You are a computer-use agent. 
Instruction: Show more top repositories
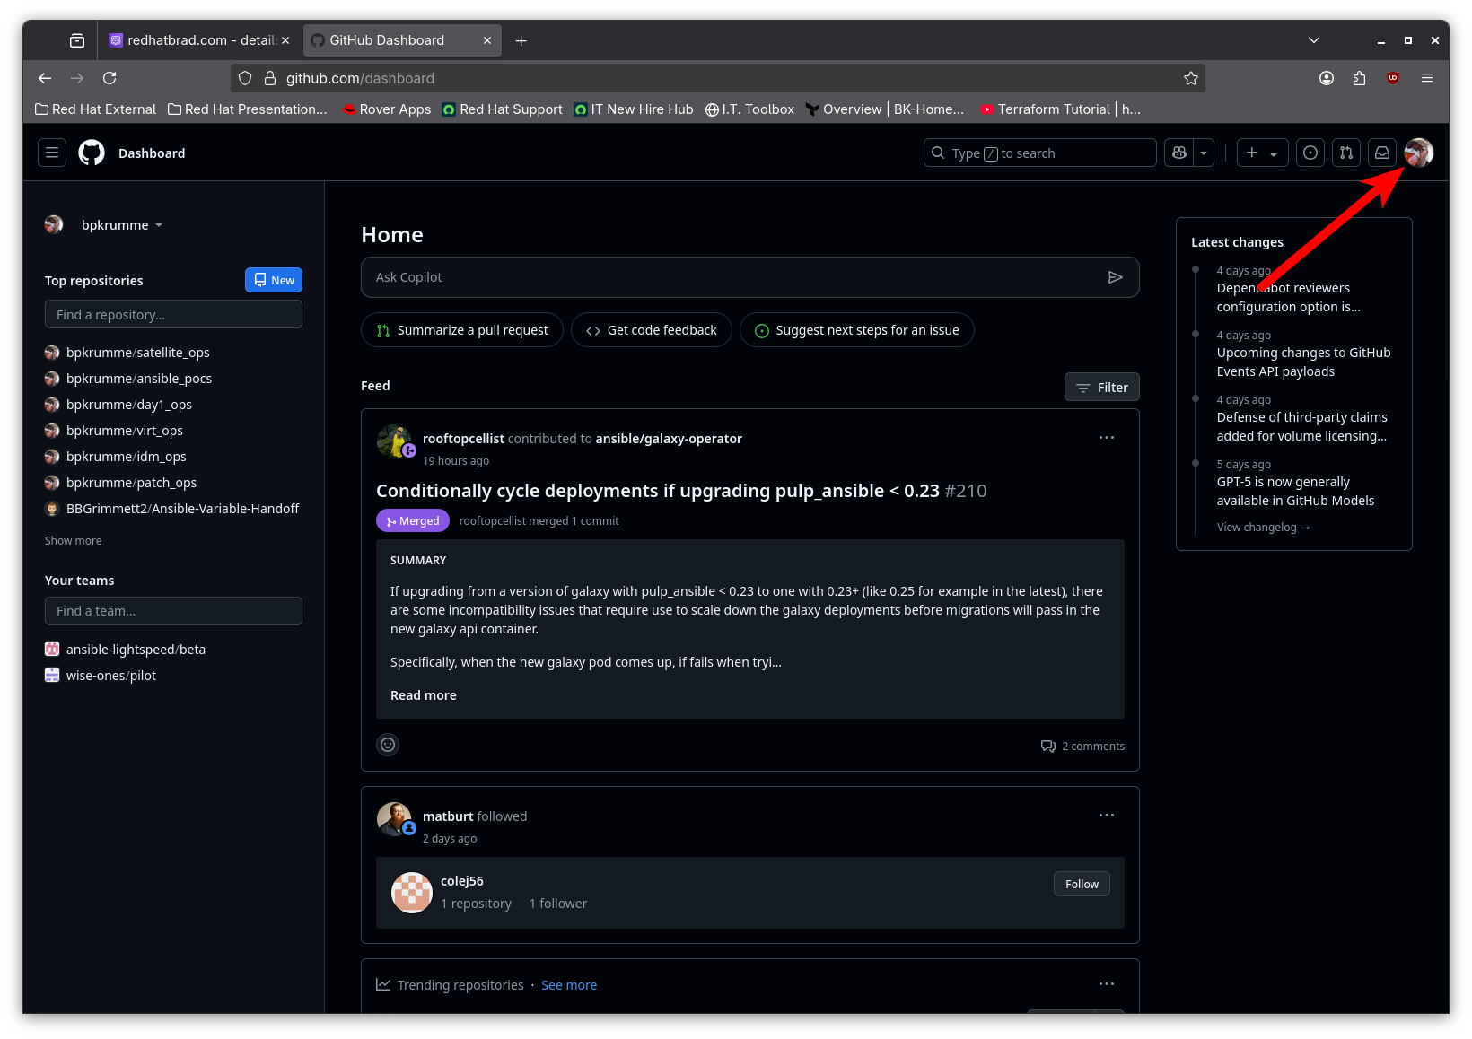click(x=74, y=540)
